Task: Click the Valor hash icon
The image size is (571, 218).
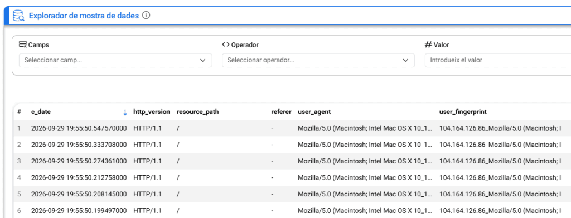Action: tap(428, 44)
